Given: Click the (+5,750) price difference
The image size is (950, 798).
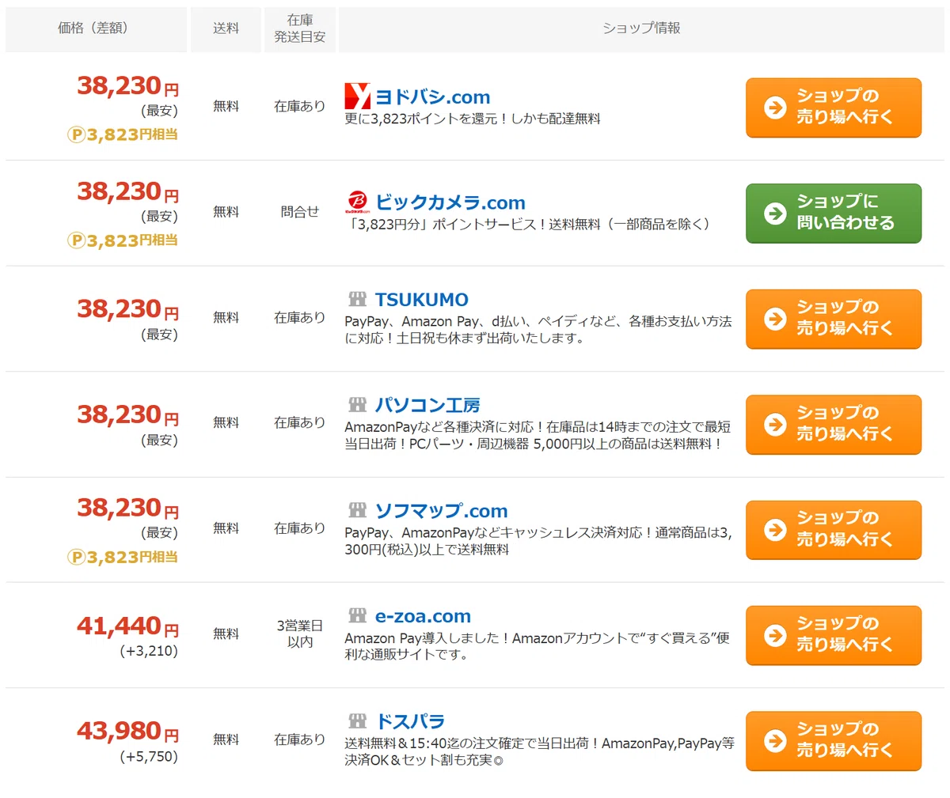Looking at the screenshot, I should [149, 757].
